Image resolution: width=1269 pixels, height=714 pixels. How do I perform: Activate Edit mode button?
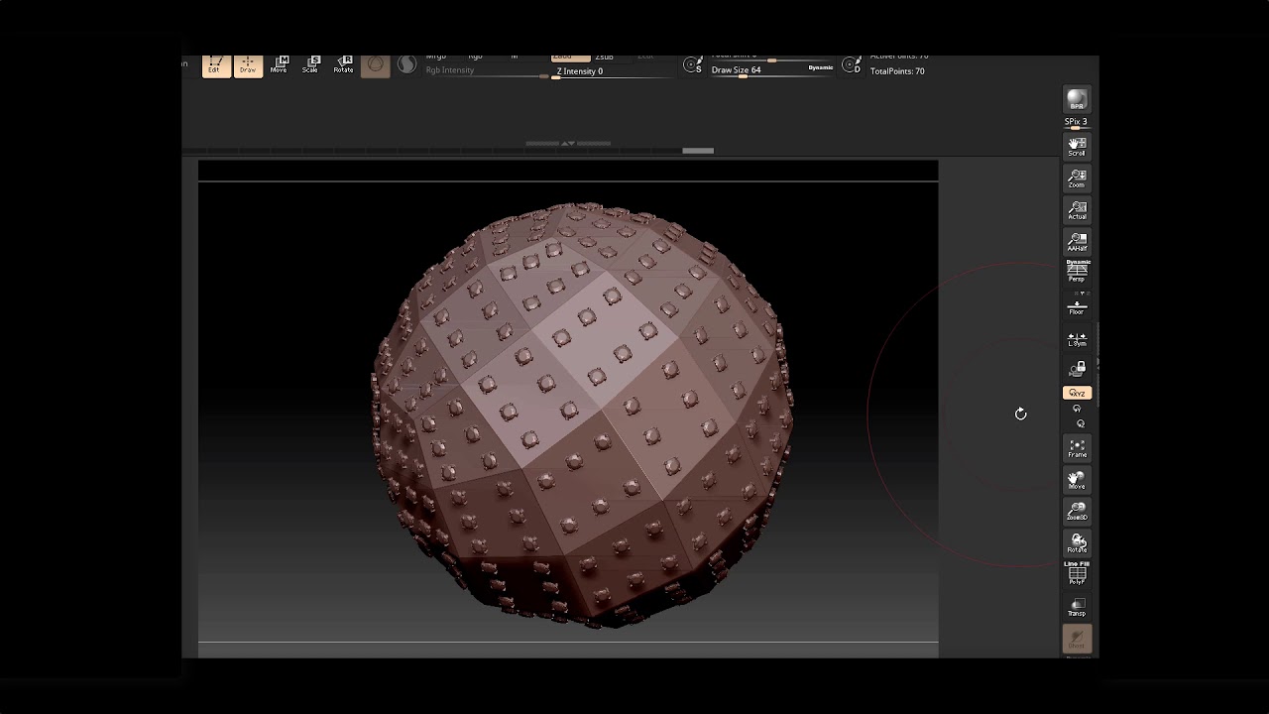click(216, 66)
